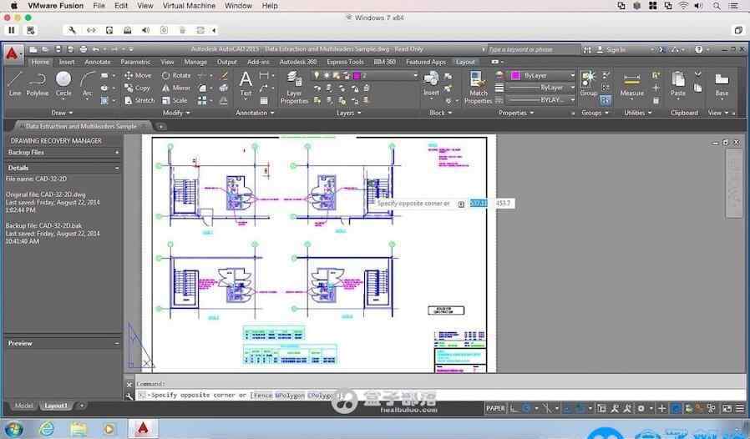Toggle the highlighted group selection button
Image resolution: width=750 pixels, height=439 pixels.
[605, 100]
